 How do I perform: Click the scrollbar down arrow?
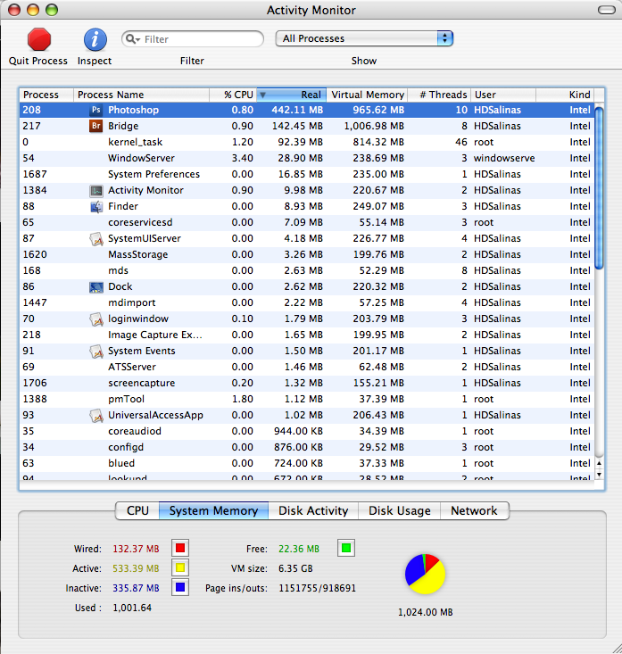point(599,475)
